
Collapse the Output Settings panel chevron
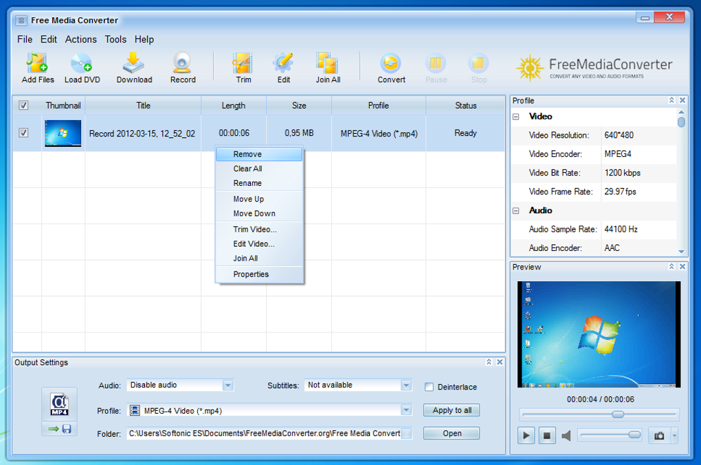tap(489, 362)
